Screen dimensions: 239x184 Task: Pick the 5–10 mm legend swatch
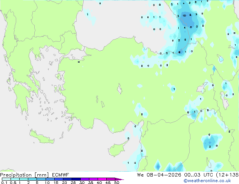(x=41, y=179)
